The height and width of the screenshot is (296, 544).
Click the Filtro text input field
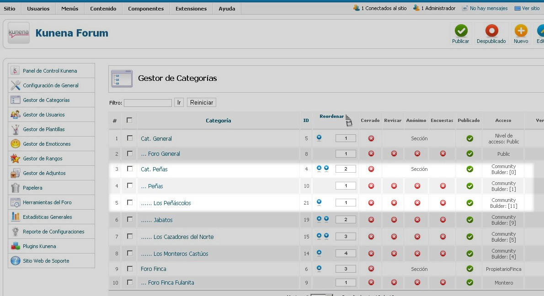click(148, 103)
